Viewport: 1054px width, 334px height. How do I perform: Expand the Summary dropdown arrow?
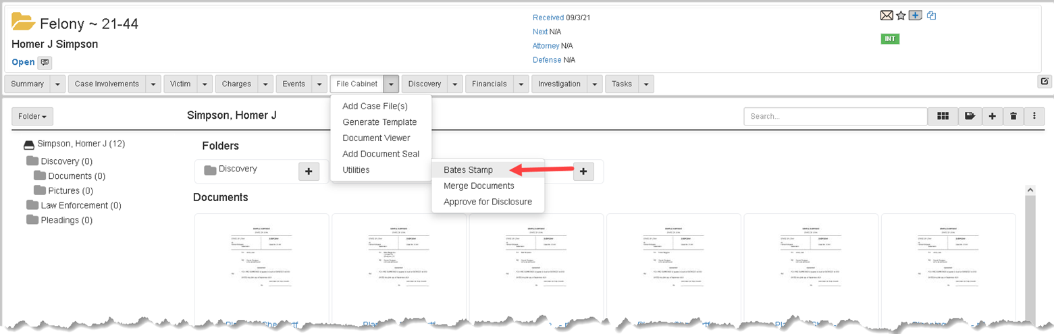(58, 84)
